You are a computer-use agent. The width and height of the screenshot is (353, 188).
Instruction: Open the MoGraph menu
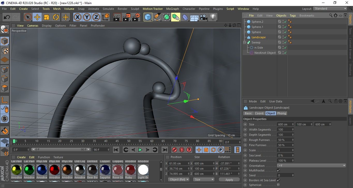pyautogui.click(x=172, y=9)
